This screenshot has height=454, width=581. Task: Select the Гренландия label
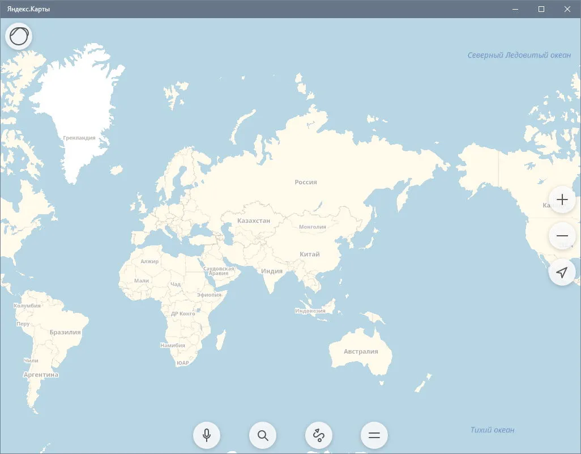pyautogui.click(x=79, y=138)
